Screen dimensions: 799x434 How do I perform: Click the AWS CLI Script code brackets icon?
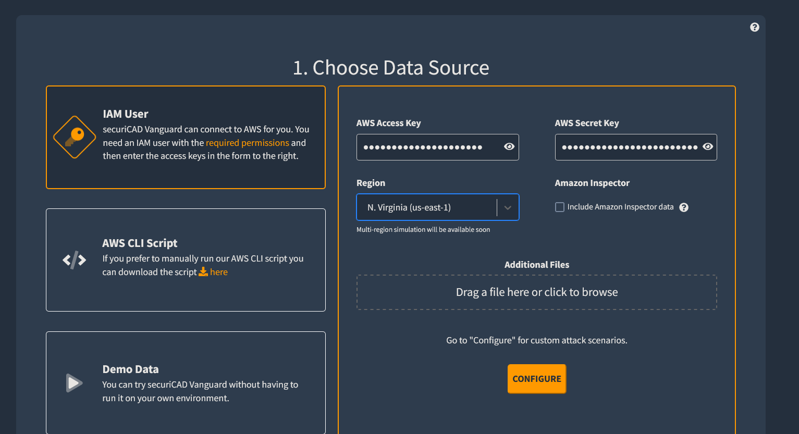click(x=75, y=259)
